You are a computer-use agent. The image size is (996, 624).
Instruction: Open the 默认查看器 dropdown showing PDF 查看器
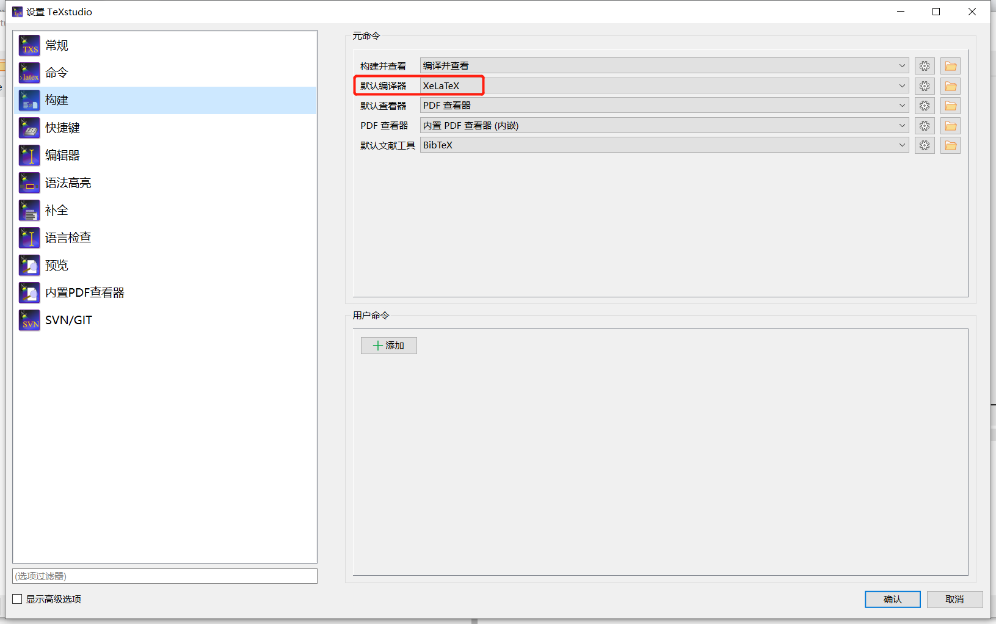(664, 106)
